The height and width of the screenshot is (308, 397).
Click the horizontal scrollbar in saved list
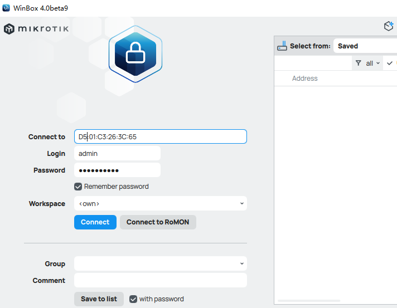[309, 301]
